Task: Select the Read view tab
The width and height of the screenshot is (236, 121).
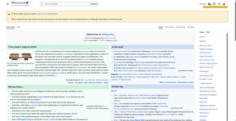Action: pos(160,27)
